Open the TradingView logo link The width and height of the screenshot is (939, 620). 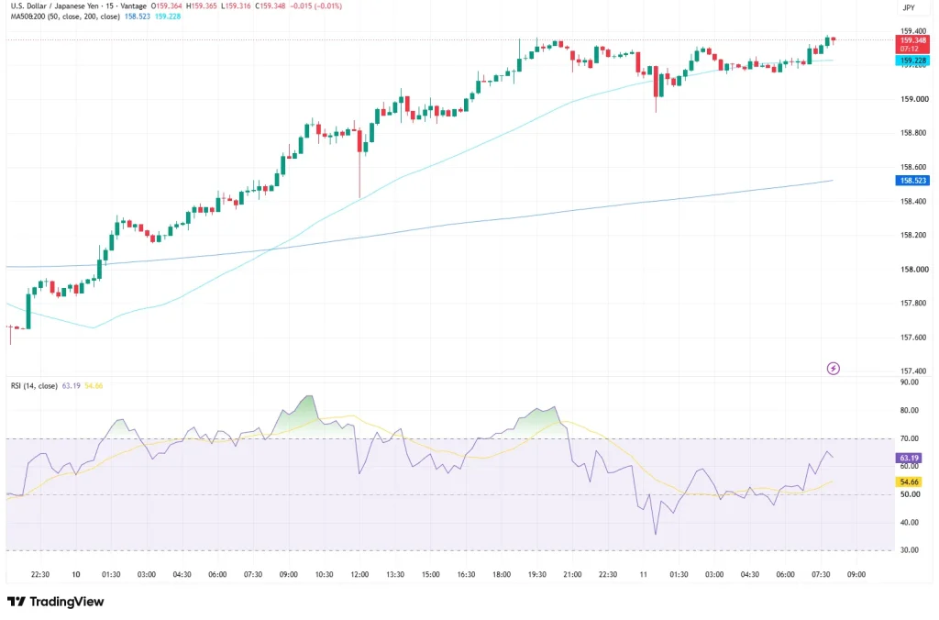[56, 602]
